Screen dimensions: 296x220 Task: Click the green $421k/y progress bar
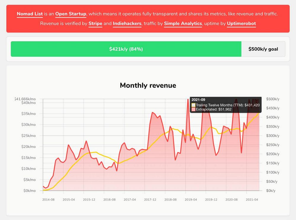tap(126, 49)
